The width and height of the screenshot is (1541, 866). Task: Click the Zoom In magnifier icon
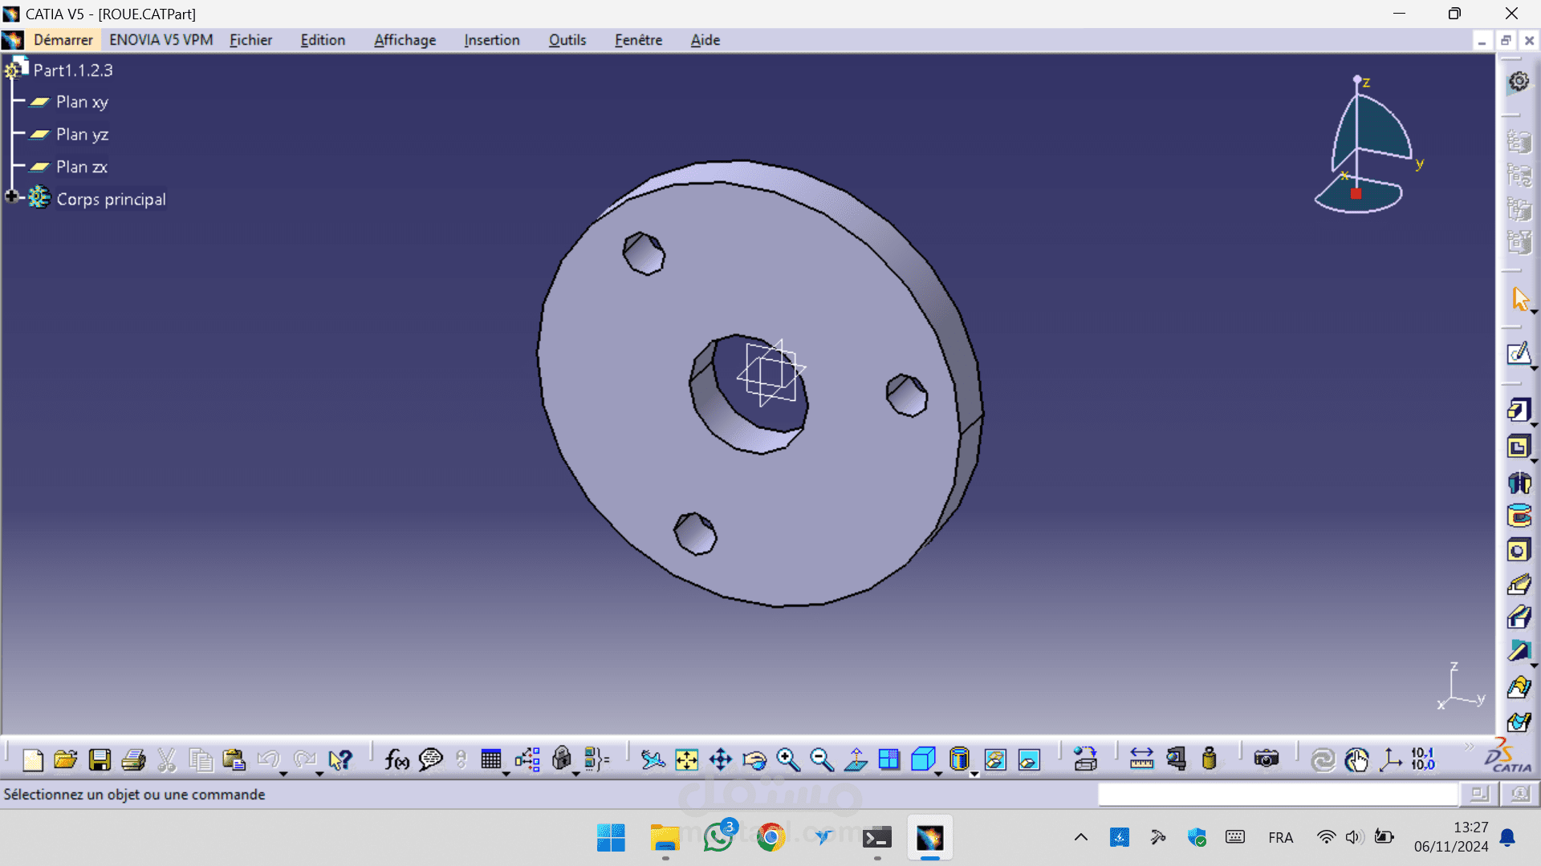[787, 759]
